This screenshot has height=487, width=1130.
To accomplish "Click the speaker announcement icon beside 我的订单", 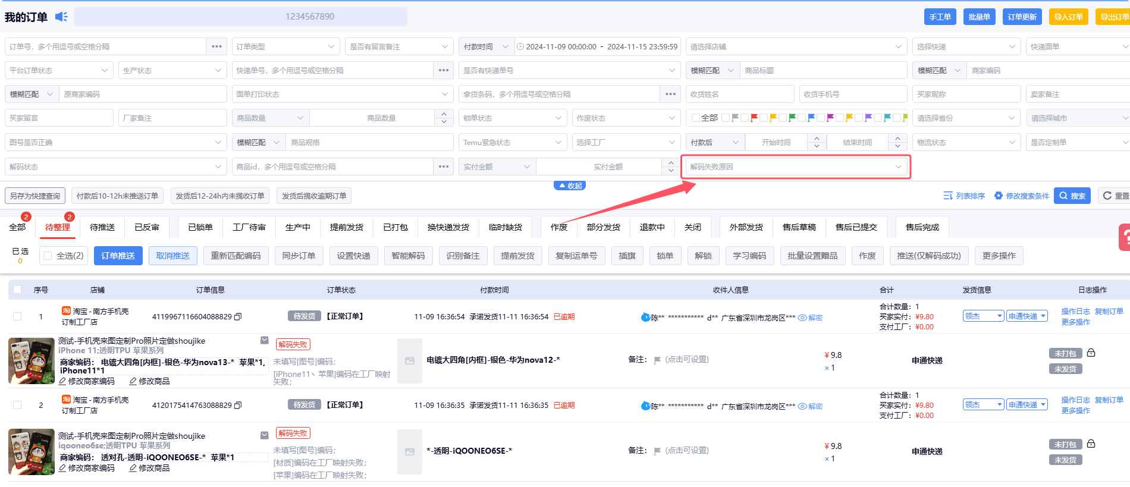I will 61,17.
